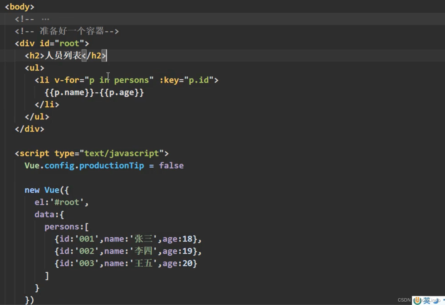Click the v-for attribute on li
Image resolution: width=445 pixels, height=305 pixels.
pos(67,80)
